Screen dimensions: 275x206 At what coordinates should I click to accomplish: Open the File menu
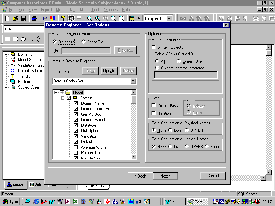(x=12, y=10)
